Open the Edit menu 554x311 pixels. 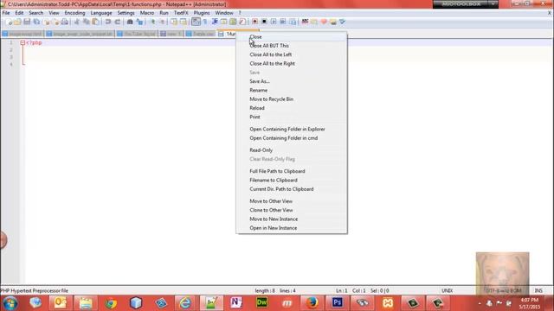point(19,13)
